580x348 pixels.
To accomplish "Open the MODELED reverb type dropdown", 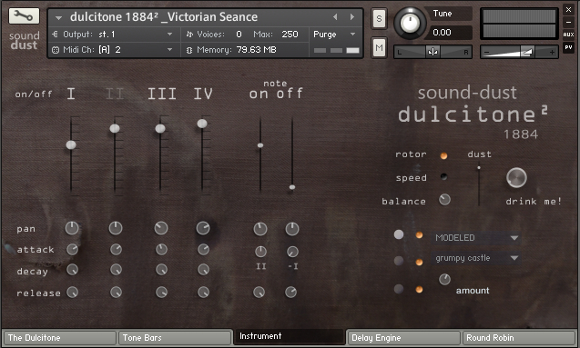I will tap(477, 238).
